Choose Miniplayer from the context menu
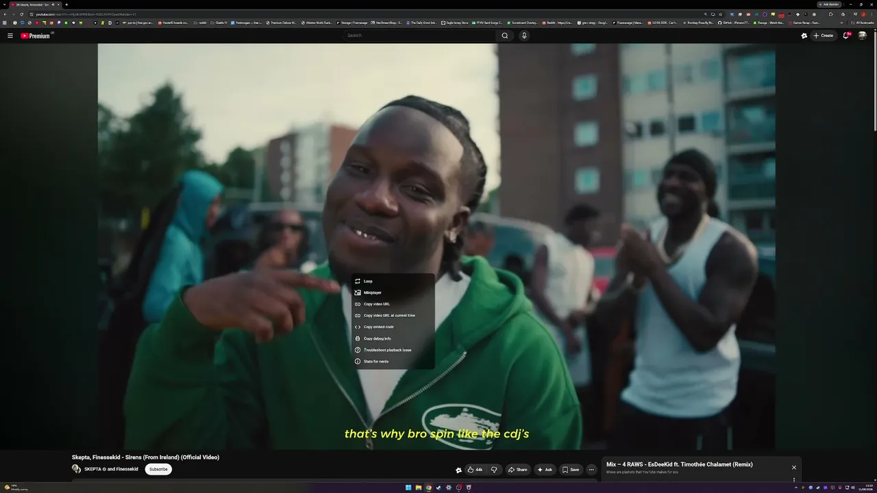This screenshot has width=877, height=493. point(393,292)
